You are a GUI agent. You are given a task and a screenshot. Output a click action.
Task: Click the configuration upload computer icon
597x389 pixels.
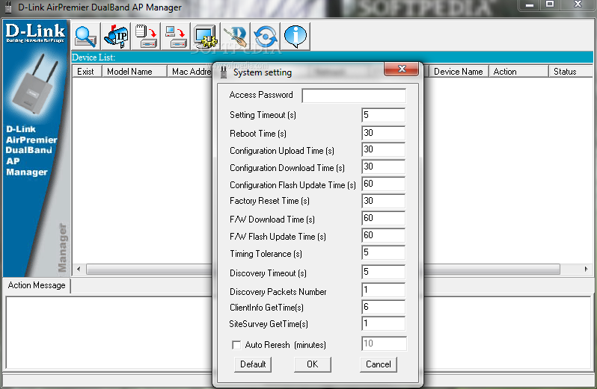click(x=176, y=36)
